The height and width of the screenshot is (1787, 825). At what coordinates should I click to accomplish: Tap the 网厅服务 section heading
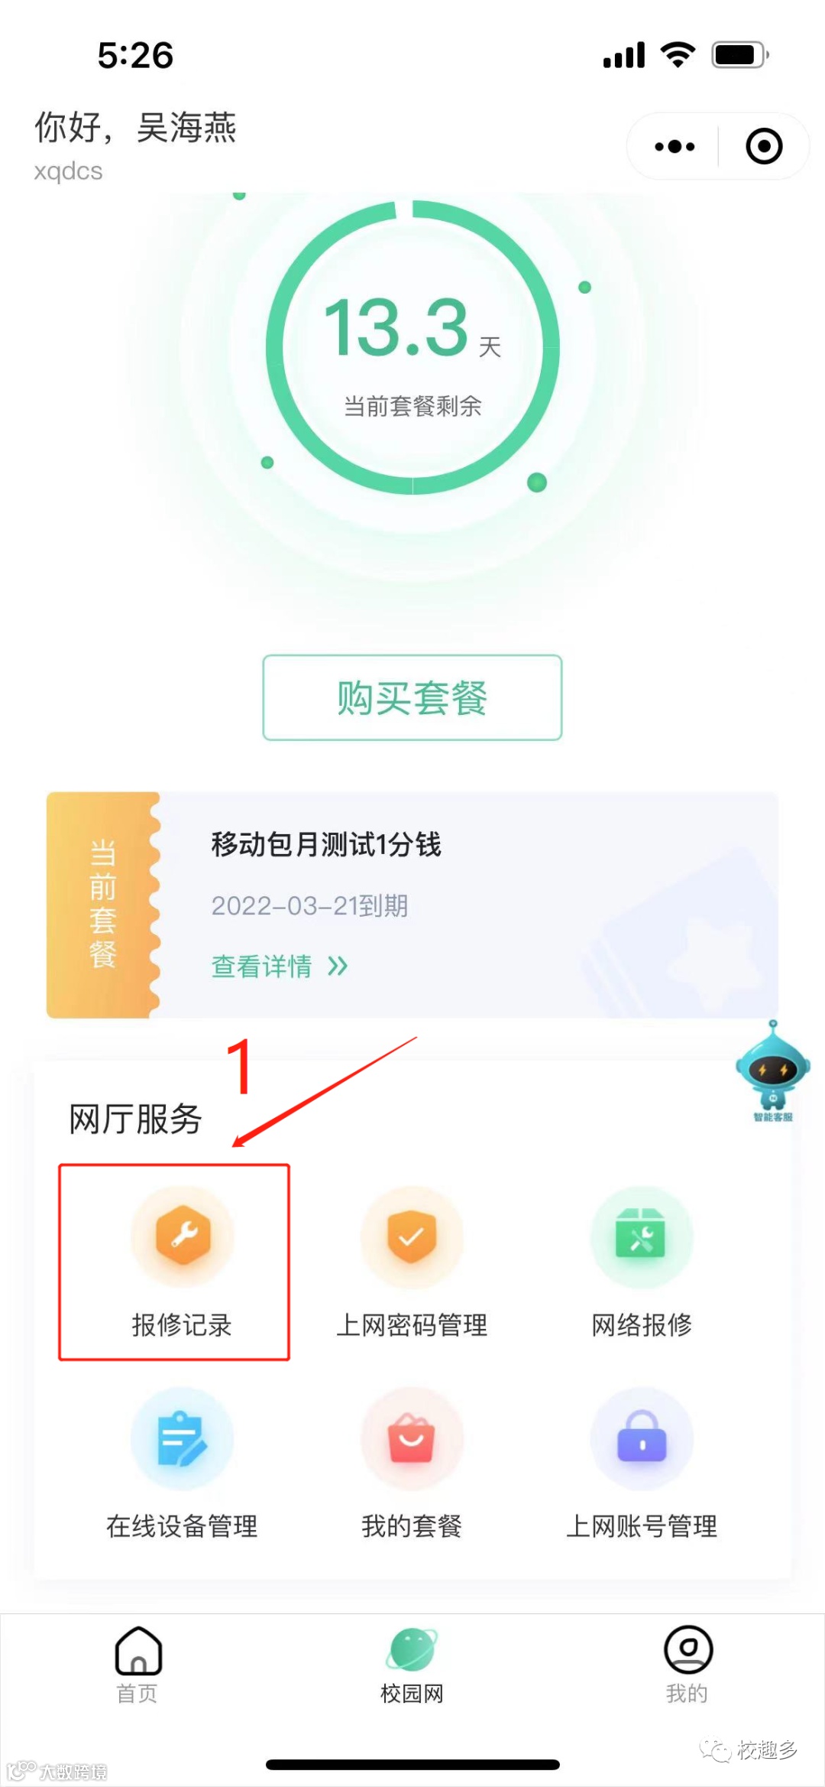[135, 1119]
